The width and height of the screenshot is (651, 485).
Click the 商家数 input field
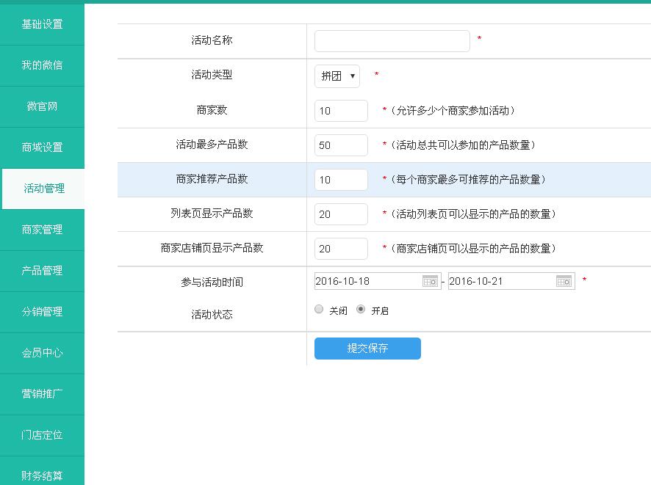pyautogui.click(x=341, y=111)
